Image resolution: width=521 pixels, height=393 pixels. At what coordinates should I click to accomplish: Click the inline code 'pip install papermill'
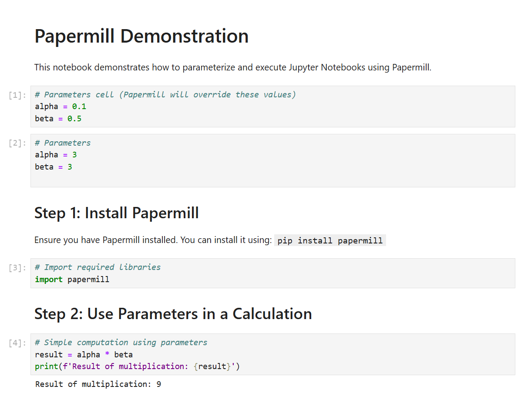(330, 240)
